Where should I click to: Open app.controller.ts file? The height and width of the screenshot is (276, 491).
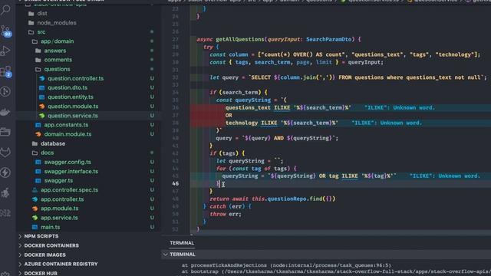point(62,199)
